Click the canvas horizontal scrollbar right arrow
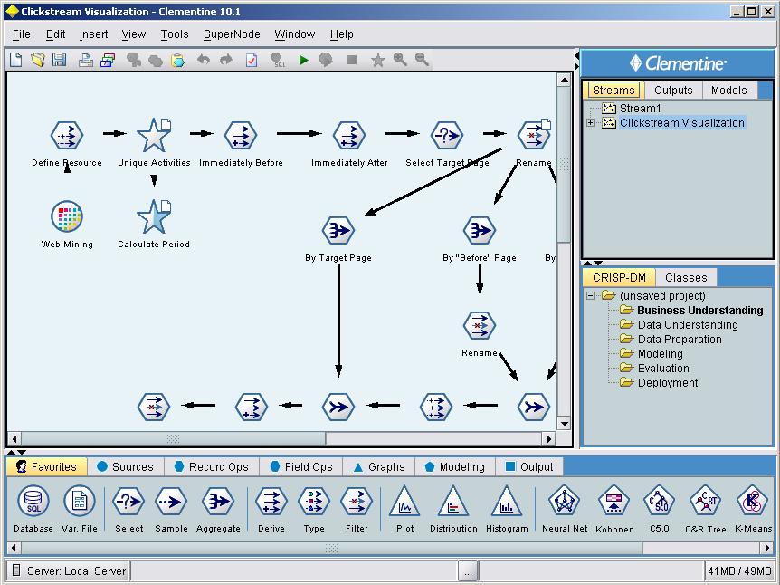780x585 pixels. click(548, 438)
